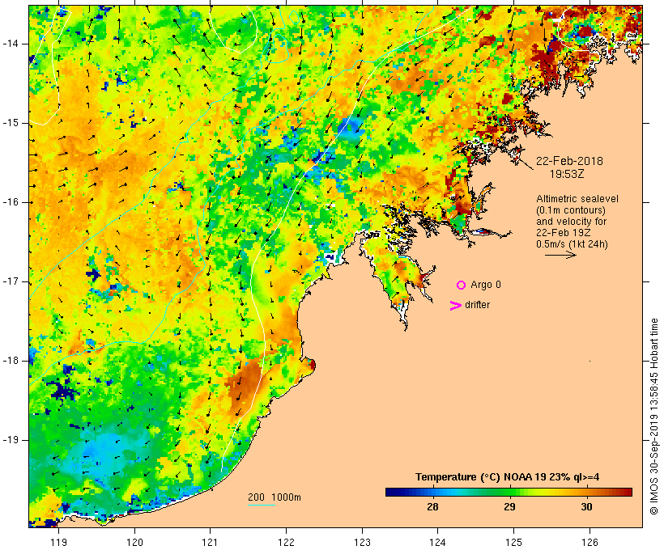Click the 'Altimetric sealevel' text line

(577, 199)
